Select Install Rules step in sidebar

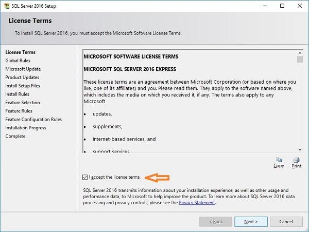pos(17,94)
